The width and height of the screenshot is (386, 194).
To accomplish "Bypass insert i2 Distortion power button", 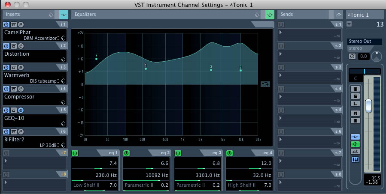I will point(6,46).
